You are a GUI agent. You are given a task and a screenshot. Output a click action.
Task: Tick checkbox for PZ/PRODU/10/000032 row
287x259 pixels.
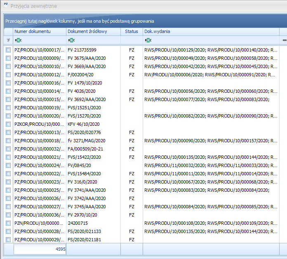coord(8,149)
